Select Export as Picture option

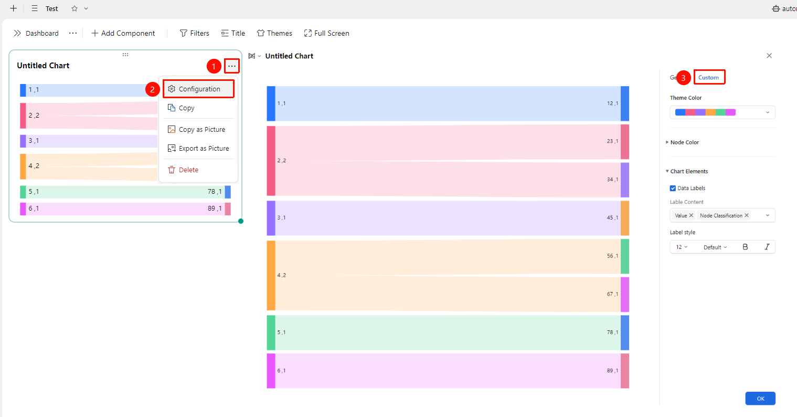(x=198, y=148)
